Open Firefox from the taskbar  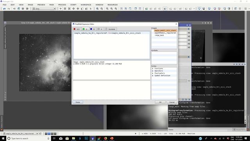pyautogui.click(x=105, y=138)
